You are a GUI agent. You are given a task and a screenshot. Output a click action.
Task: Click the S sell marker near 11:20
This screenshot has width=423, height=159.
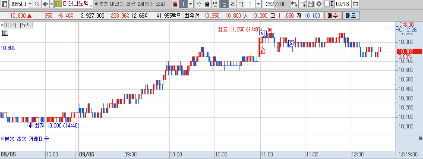(291, 43)
